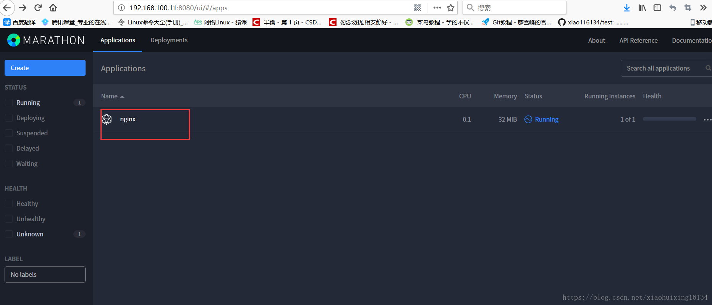Toggle the Unknown health filter checkbox

coord(9,234)
